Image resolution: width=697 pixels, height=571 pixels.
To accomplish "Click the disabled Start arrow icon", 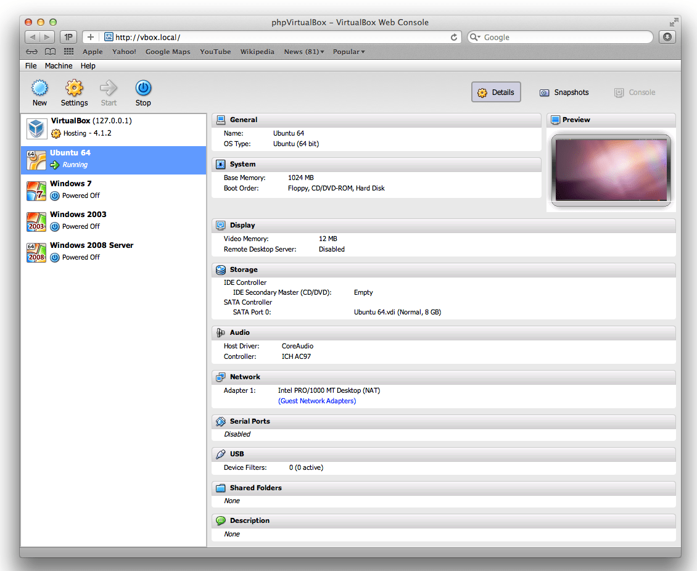I will point(109,88).
